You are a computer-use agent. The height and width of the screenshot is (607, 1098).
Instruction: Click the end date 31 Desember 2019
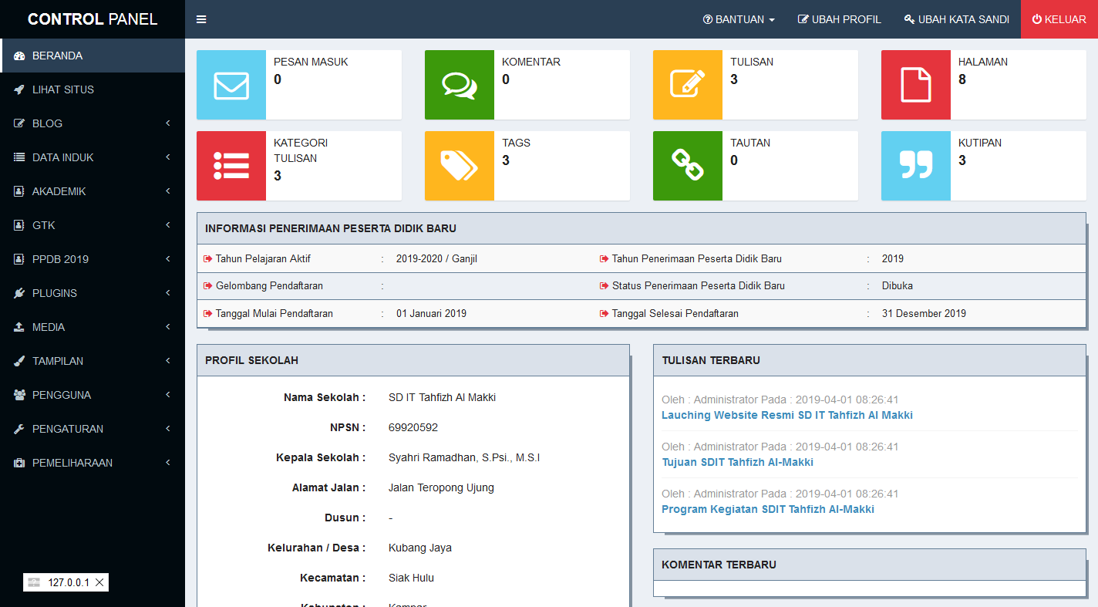924,313
